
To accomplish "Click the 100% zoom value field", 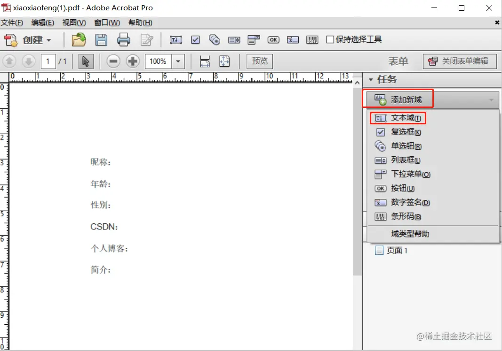I will [x=158, y=61].
